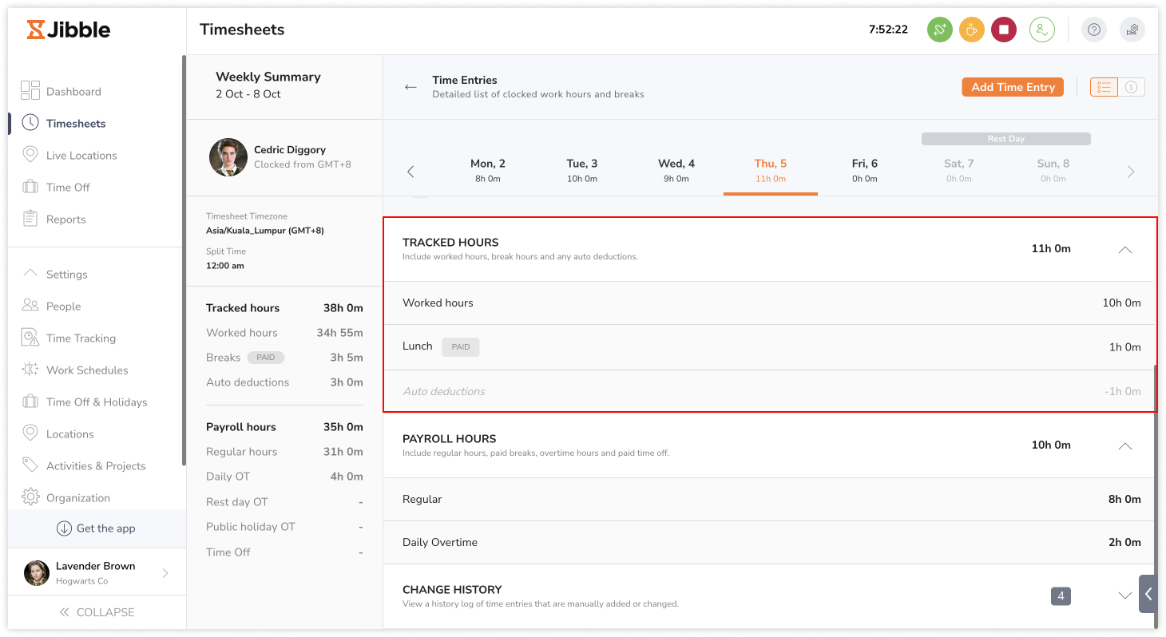This screenshot has height=637, width=1166.
Task: Click the Get the app link
Action: tap(105, 528)
